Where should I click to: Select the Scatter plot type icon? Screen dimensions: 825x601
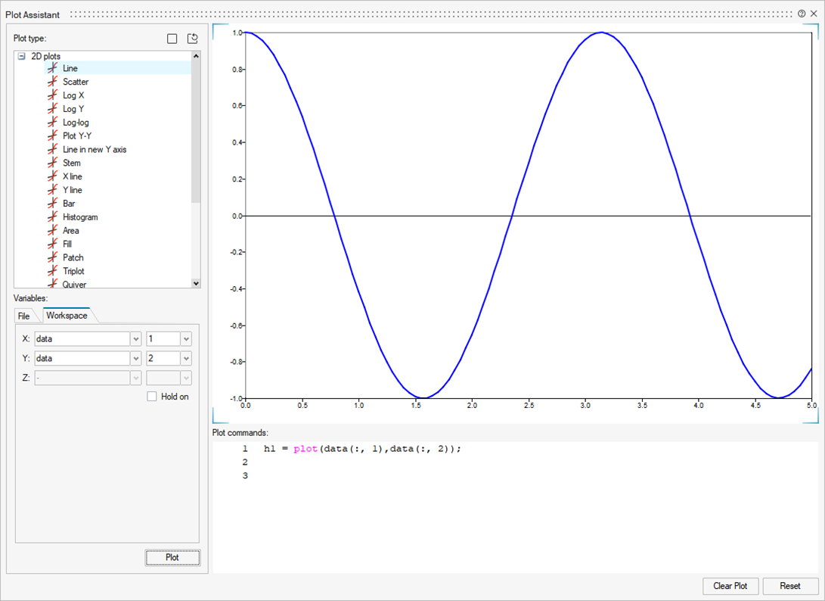(52, 82)
